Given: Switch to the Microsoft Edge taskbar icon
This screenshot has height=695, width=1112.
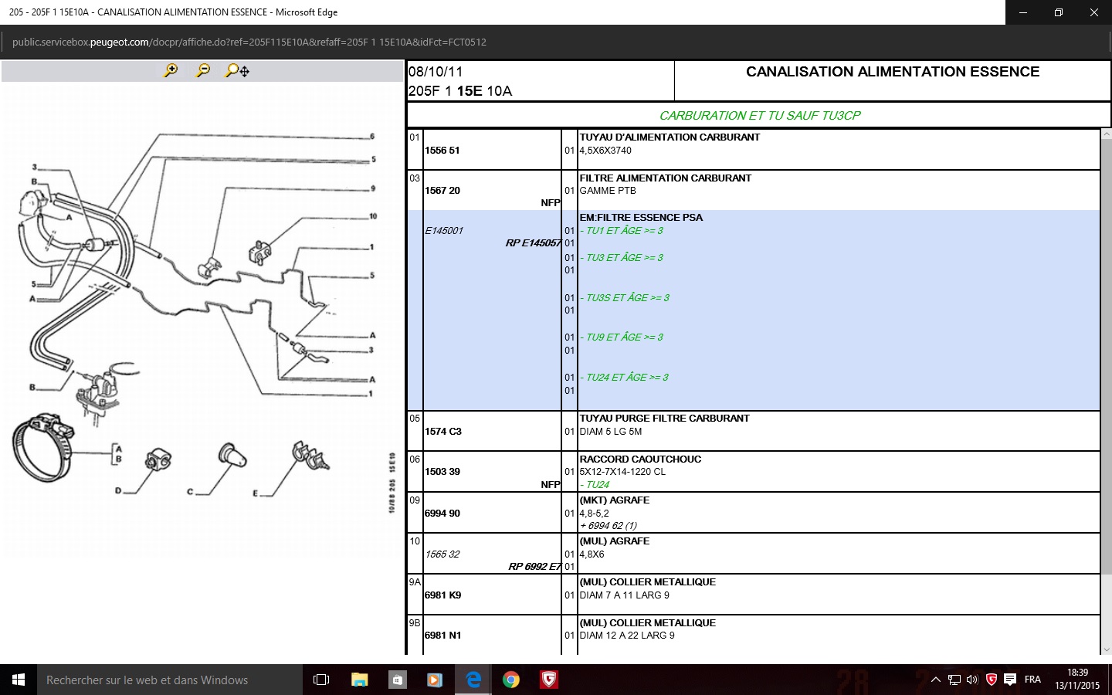Looking at the screenshot, I should [x=473, y=680].
